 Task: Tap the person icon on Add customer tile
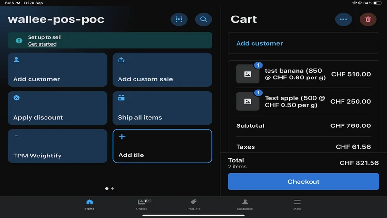[16, 60]
